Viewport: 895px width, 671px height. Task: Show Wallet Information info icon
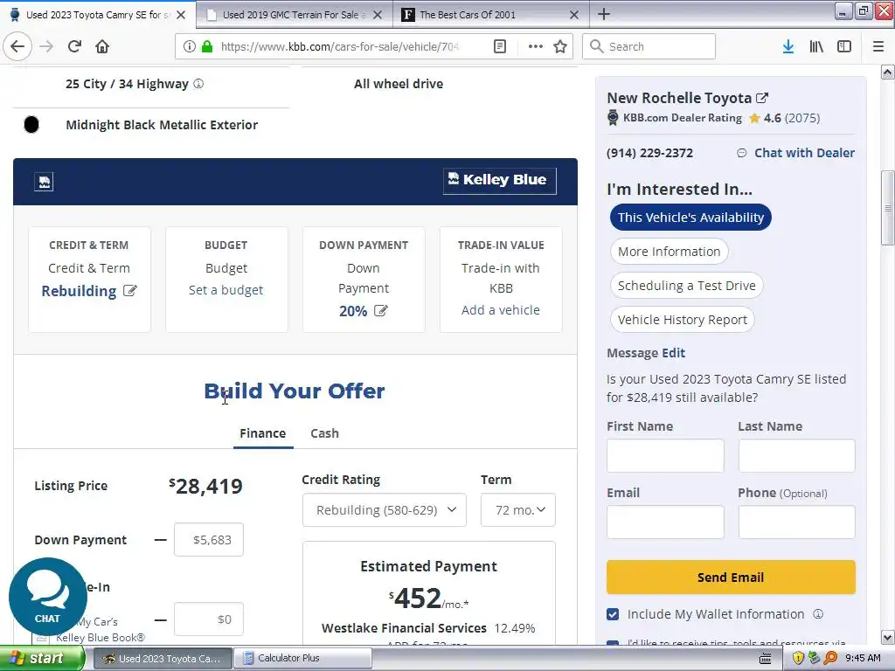pos(818,614)
